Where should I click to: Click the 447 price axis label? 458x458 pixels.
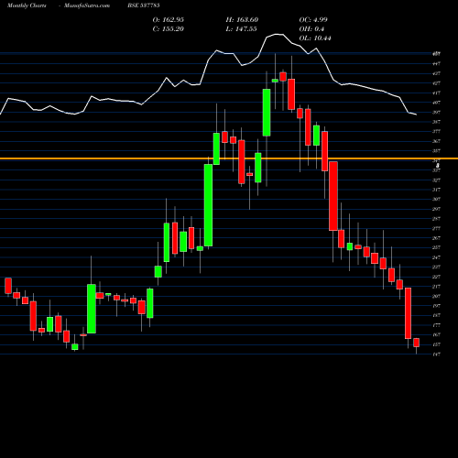(x=436, y=64)
